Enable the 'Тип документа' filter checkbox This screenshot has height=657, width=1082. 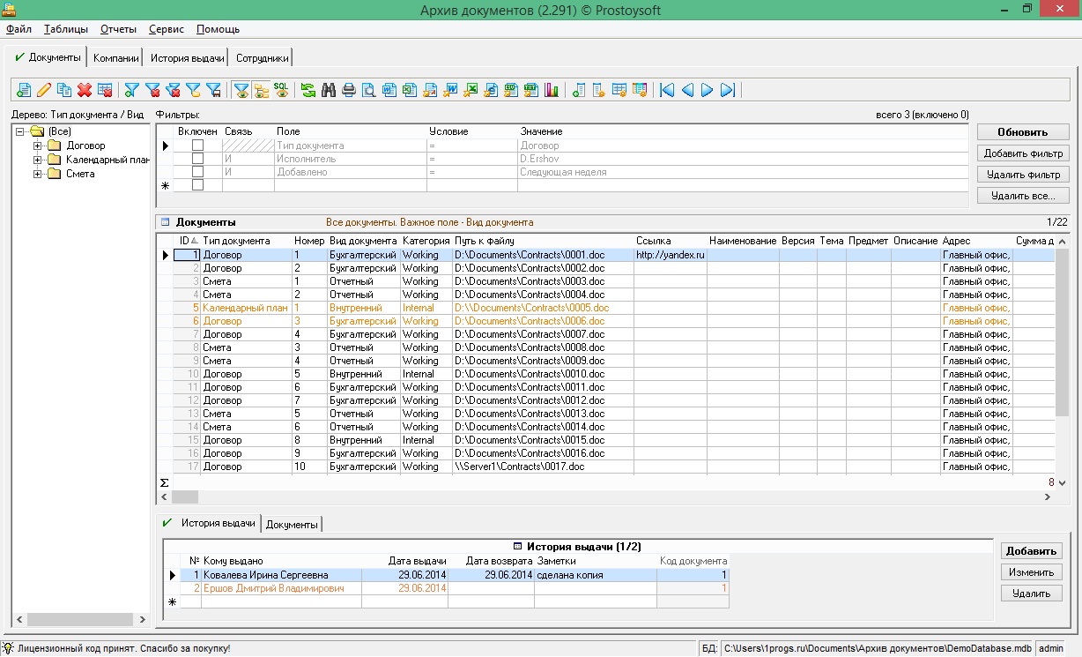[x=197, y=146]
